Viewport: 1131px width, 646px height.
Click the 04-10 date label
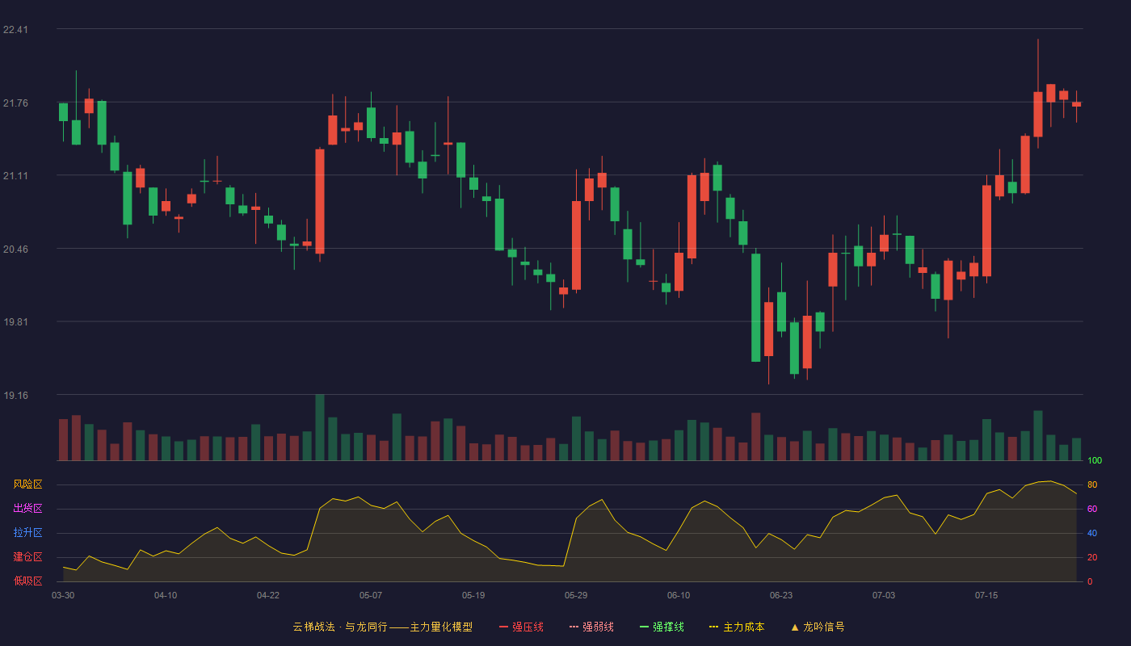166,595
